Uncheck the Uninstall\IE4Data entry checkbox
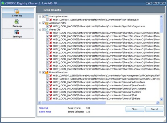Image resolution: width=167 pixels, height=123 pixels. (x=48, y=99)
